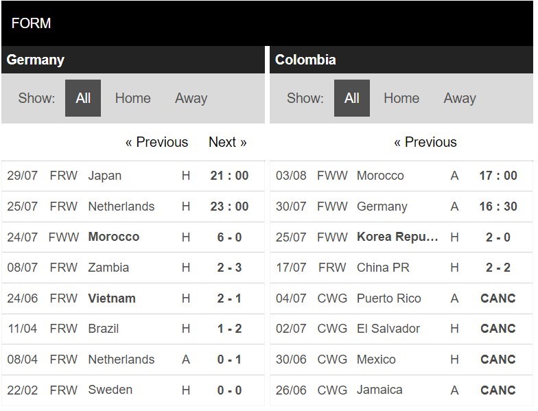Show Germany's Away matches only
The image size is (538, 411).
191,98
